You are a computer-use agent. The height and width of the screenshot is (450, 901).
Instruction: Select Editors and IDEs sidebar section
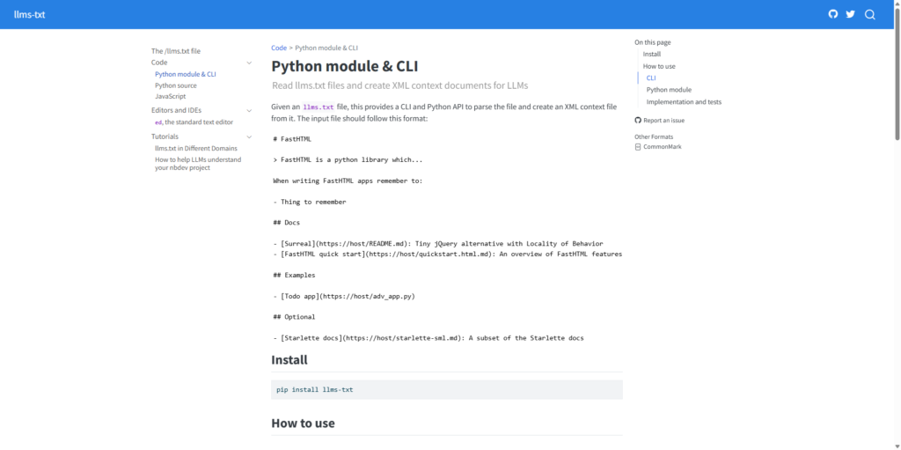click(176, 110)
